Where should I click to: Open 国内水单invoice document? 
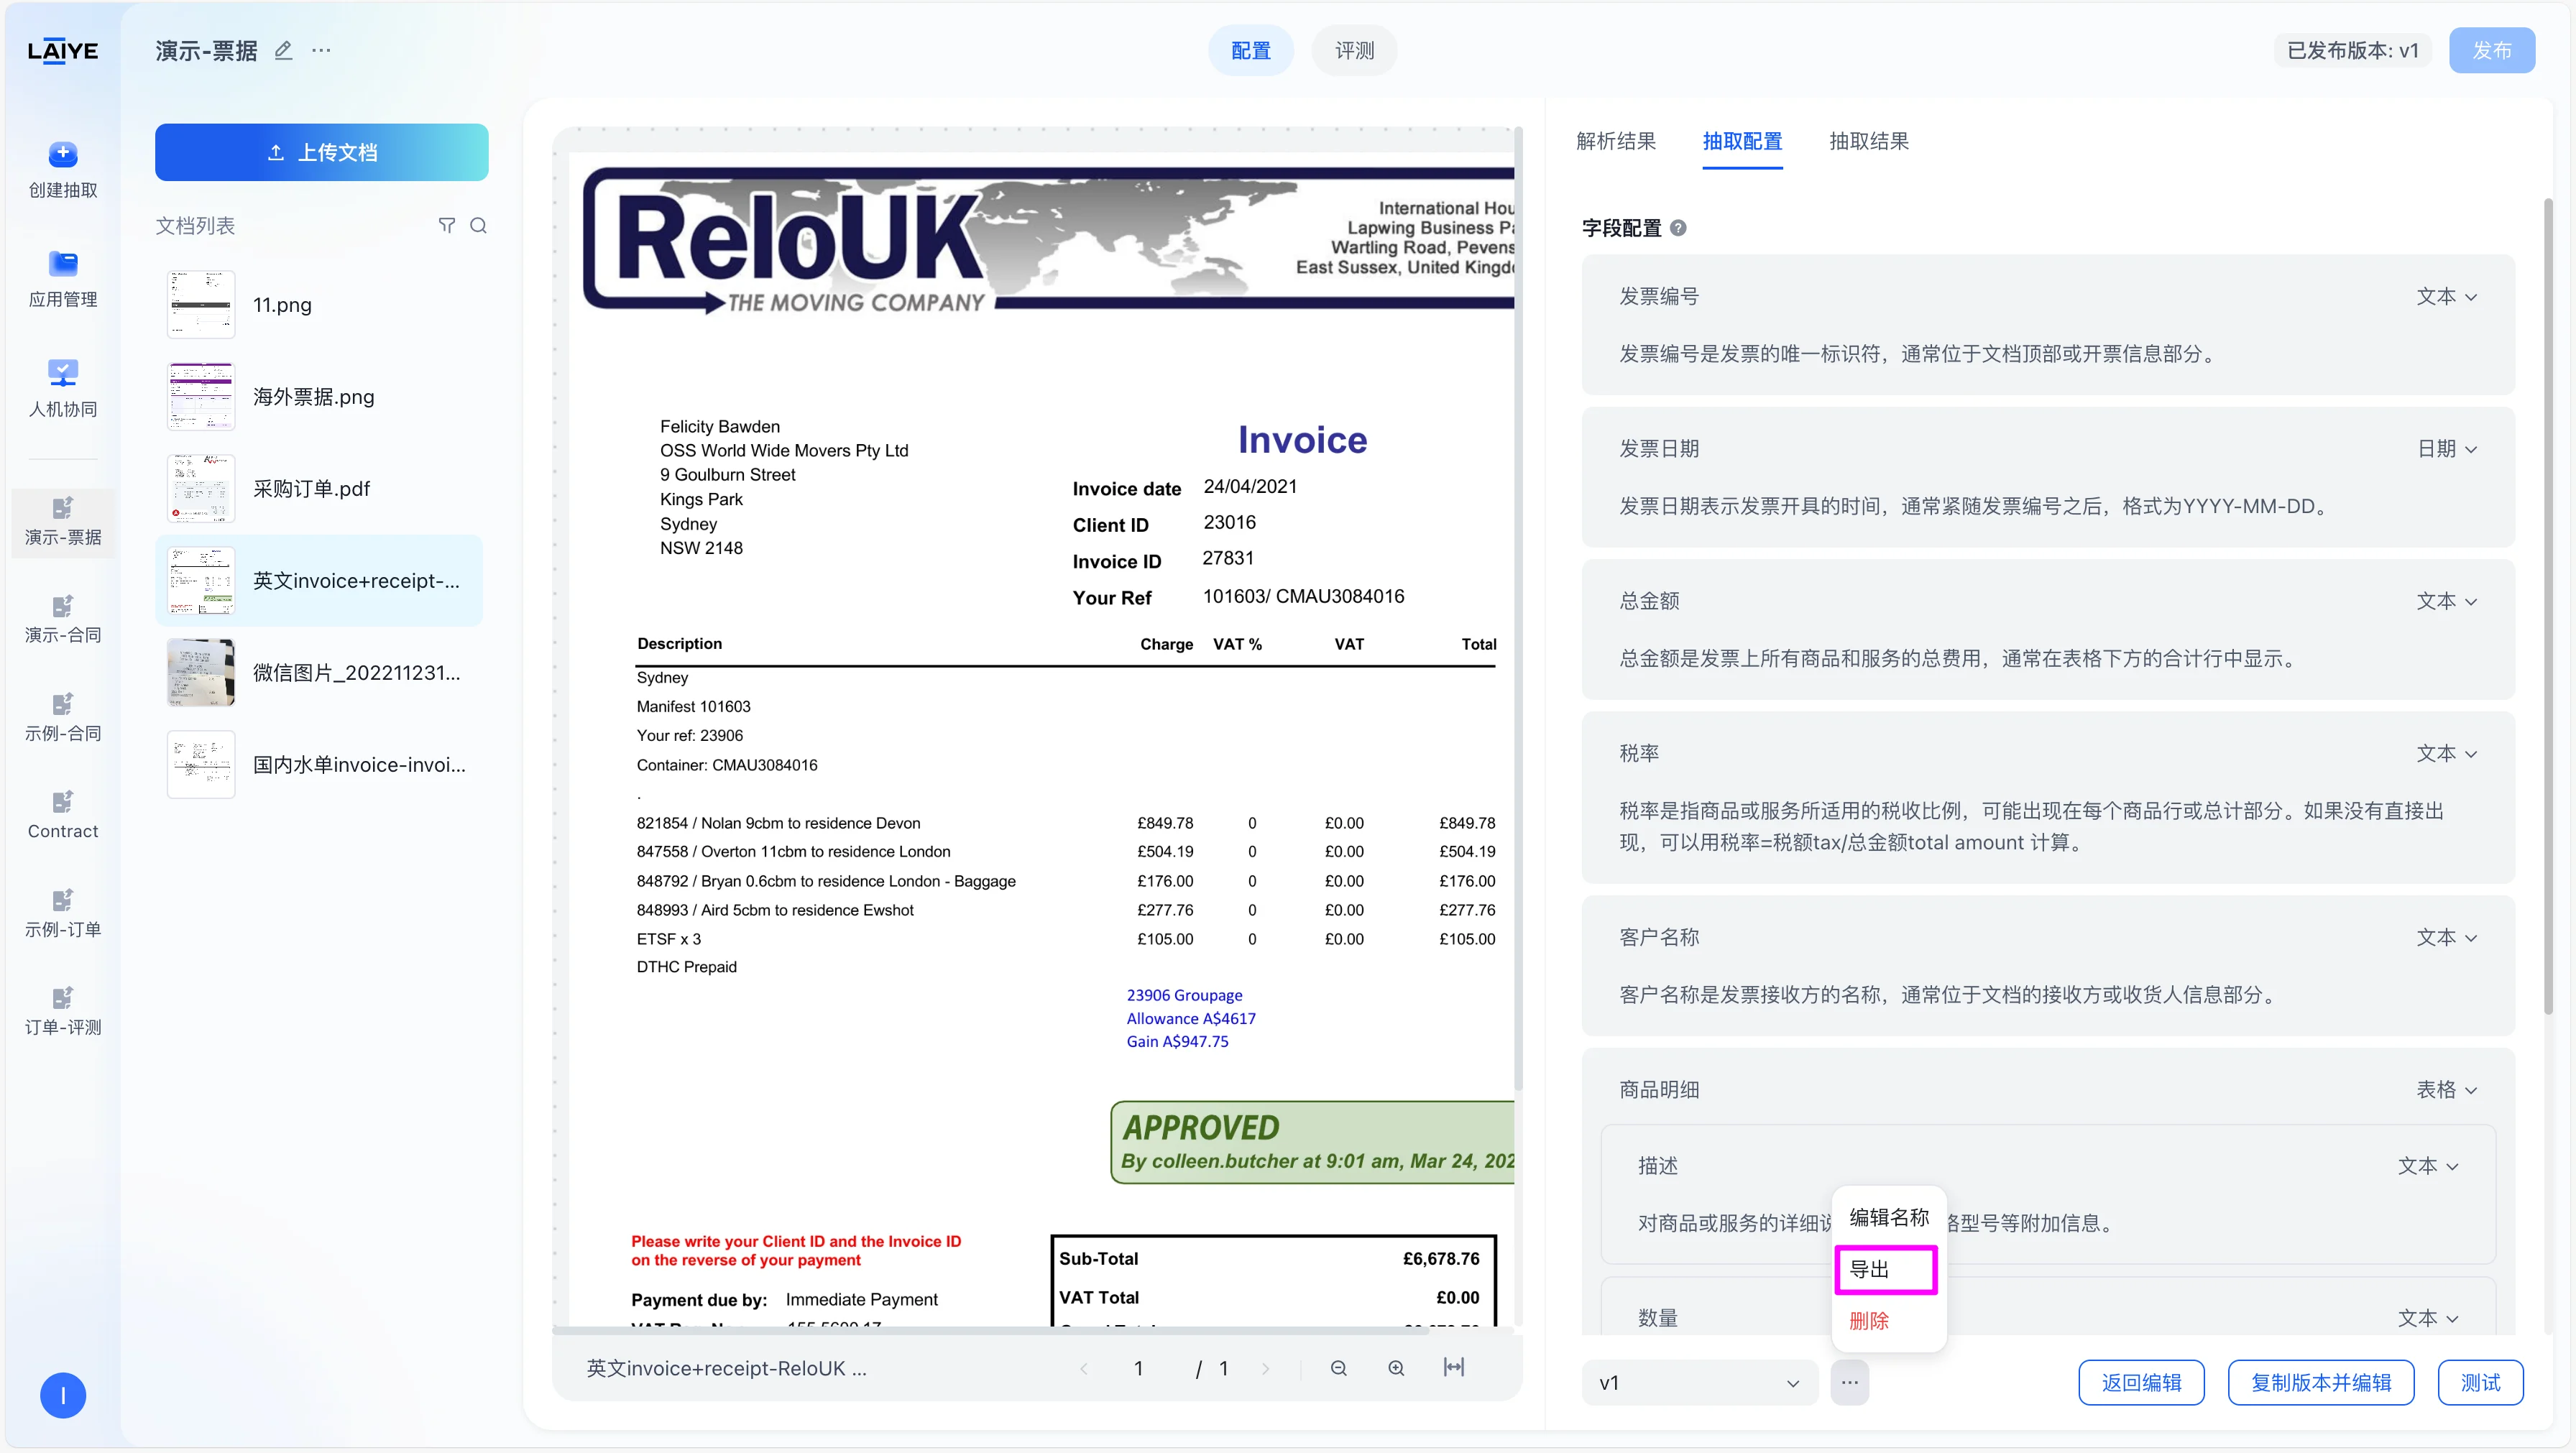[x=319, y=765]
